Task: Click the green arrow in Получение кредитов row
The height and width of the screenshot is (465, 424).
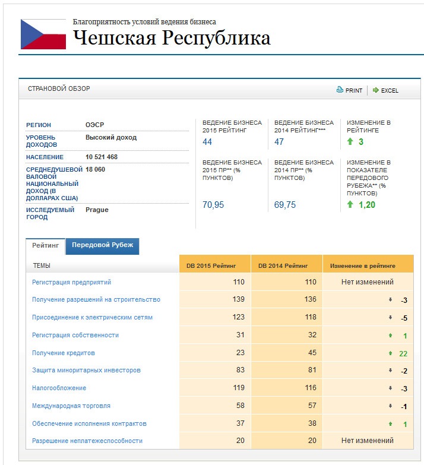Action: [x=390, y=353]
